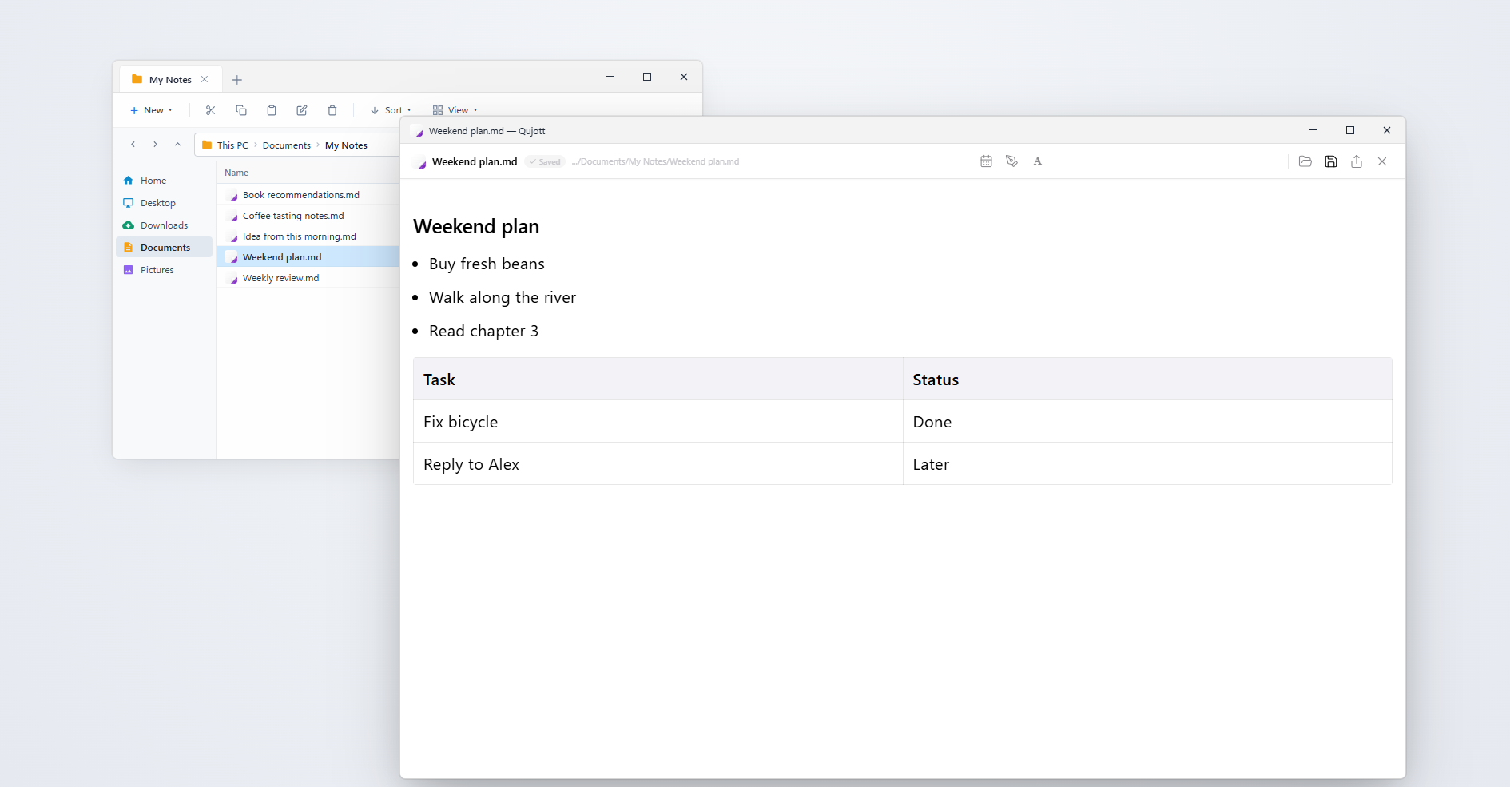1510x787 pixels.
Task: Click the Saved status badge in Qujott
Action: 545,161
